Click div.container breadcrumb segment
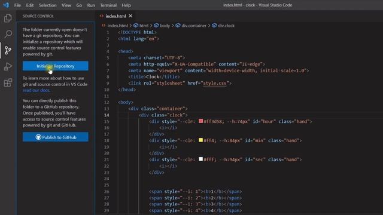The width and height of the screenshot is (383, 215). pos(194,26)
